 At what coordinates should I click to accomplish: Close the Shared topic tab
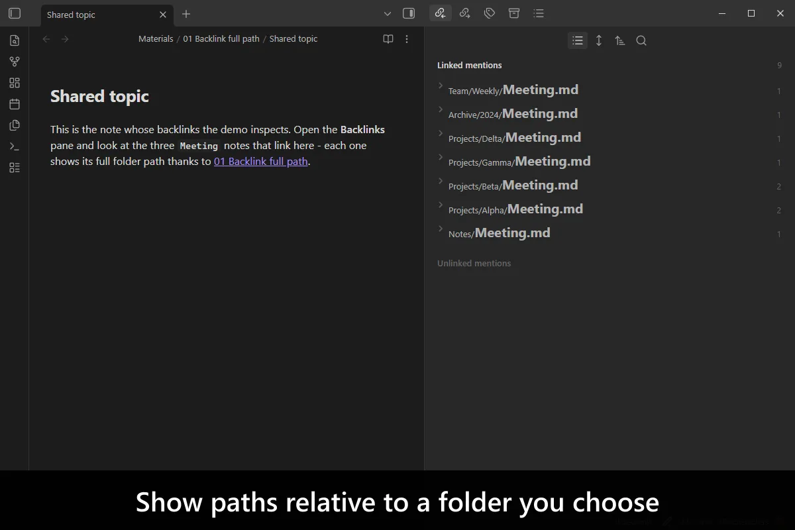coord(163,15)
